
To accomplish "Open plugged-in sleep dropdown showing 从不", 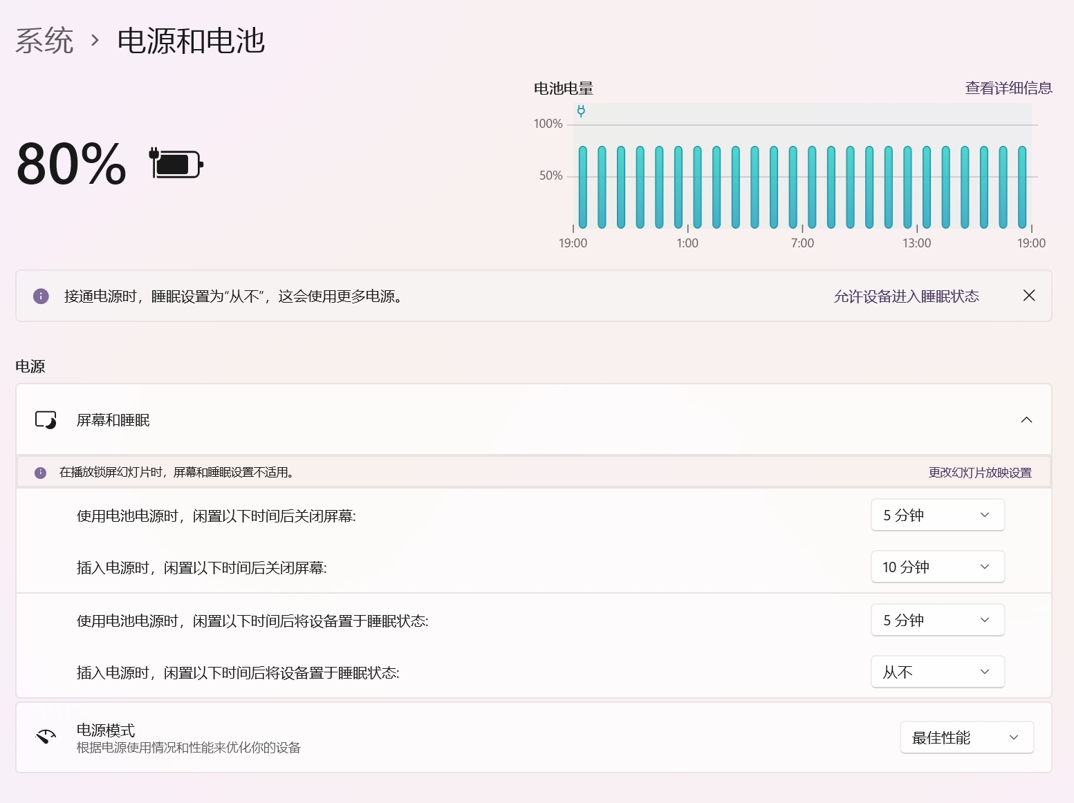I will click(x=937, y=672).
